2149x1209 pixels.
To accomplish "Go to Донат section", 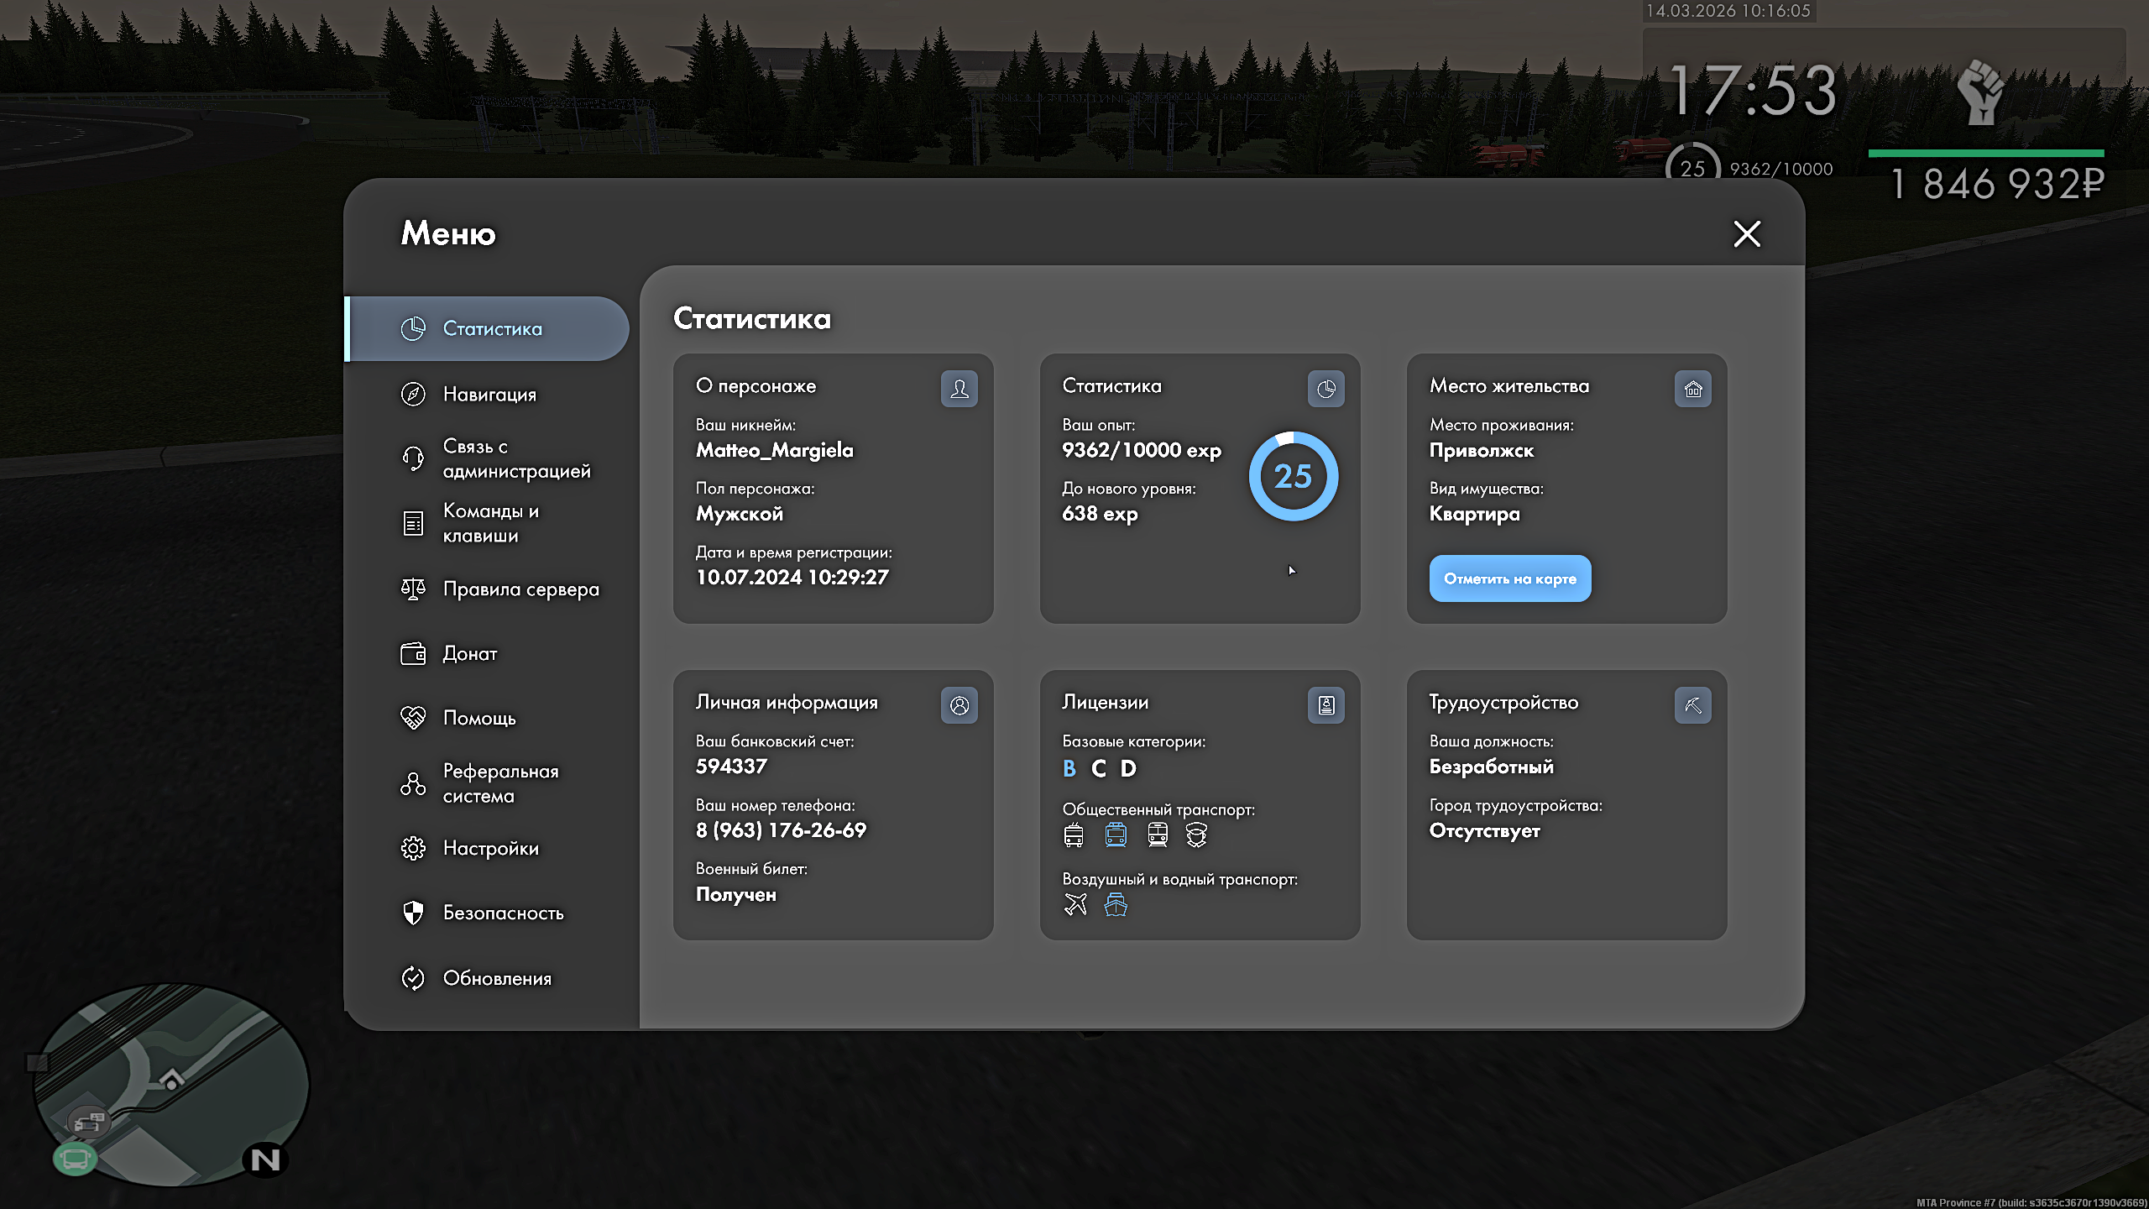I will [469, 653].
